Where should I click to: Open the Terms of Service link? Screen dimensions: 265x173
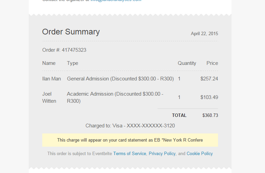click(130, 153)
